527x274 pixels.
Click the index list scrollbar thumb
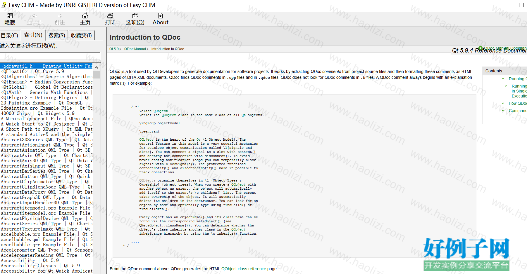point(96,74)
